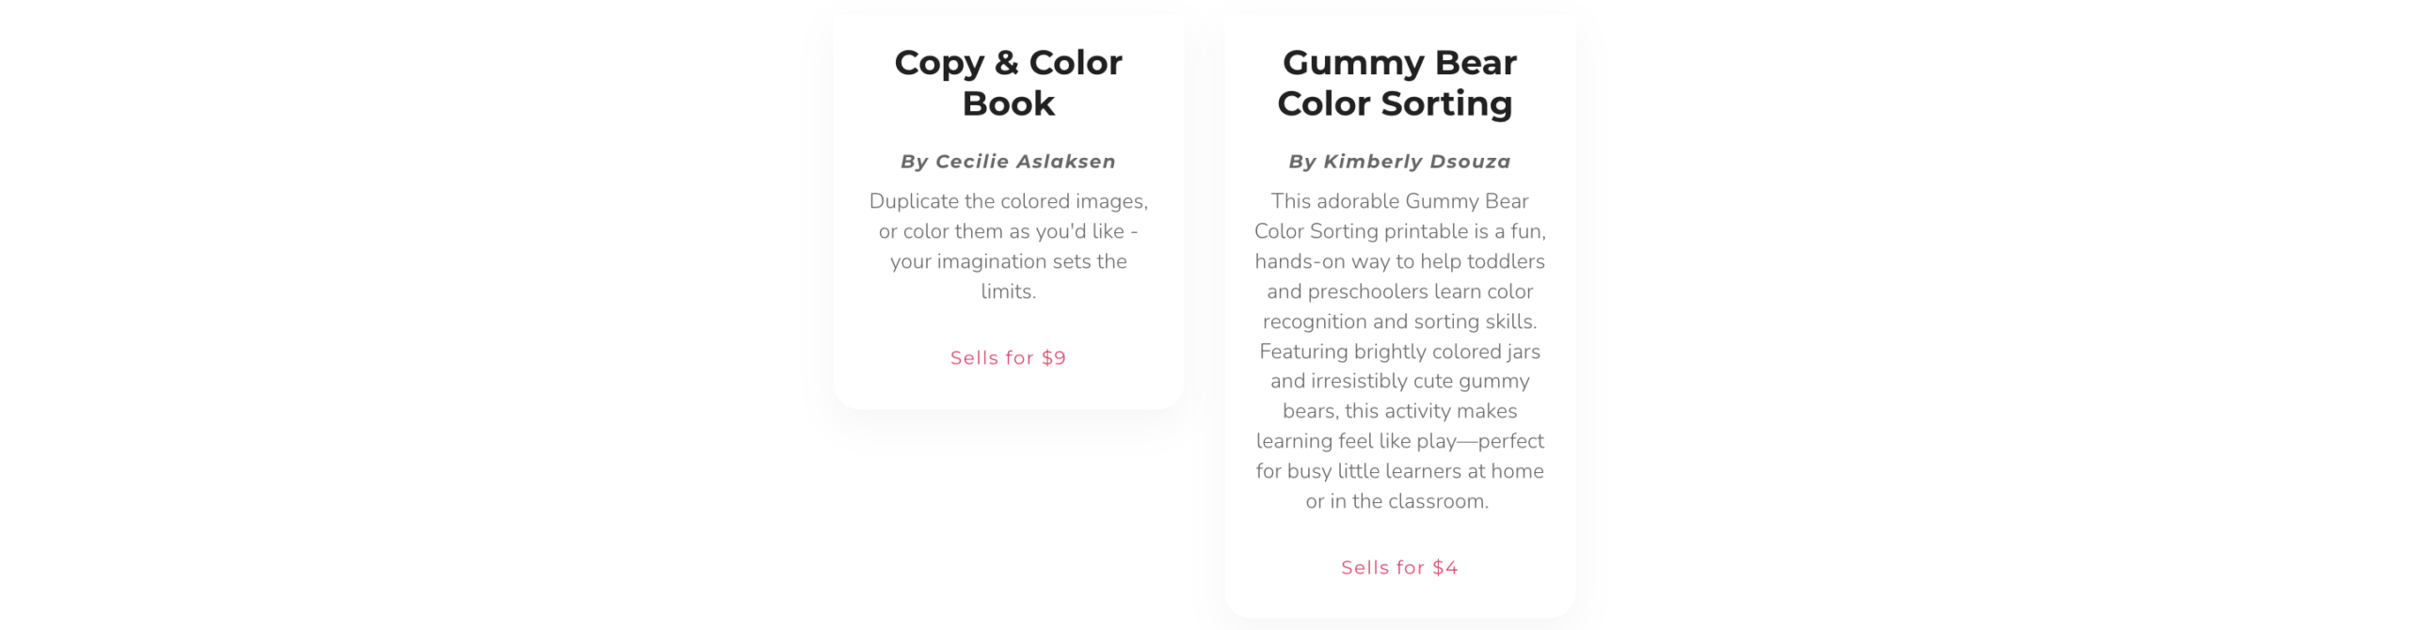Click the line 'This adorable Gummy Bear'
Screen dimensions: 2409x630
[1398, 201]
